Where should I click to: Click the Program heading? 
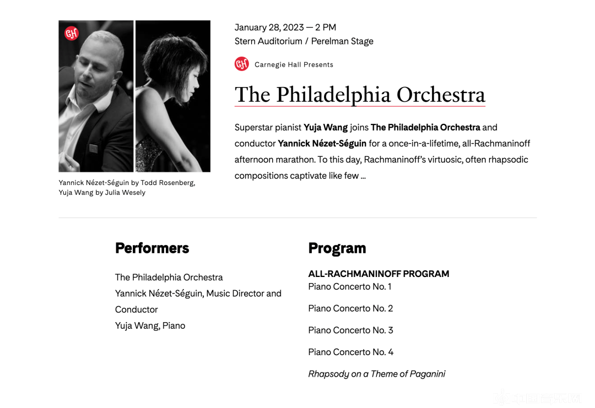(337, 248)
